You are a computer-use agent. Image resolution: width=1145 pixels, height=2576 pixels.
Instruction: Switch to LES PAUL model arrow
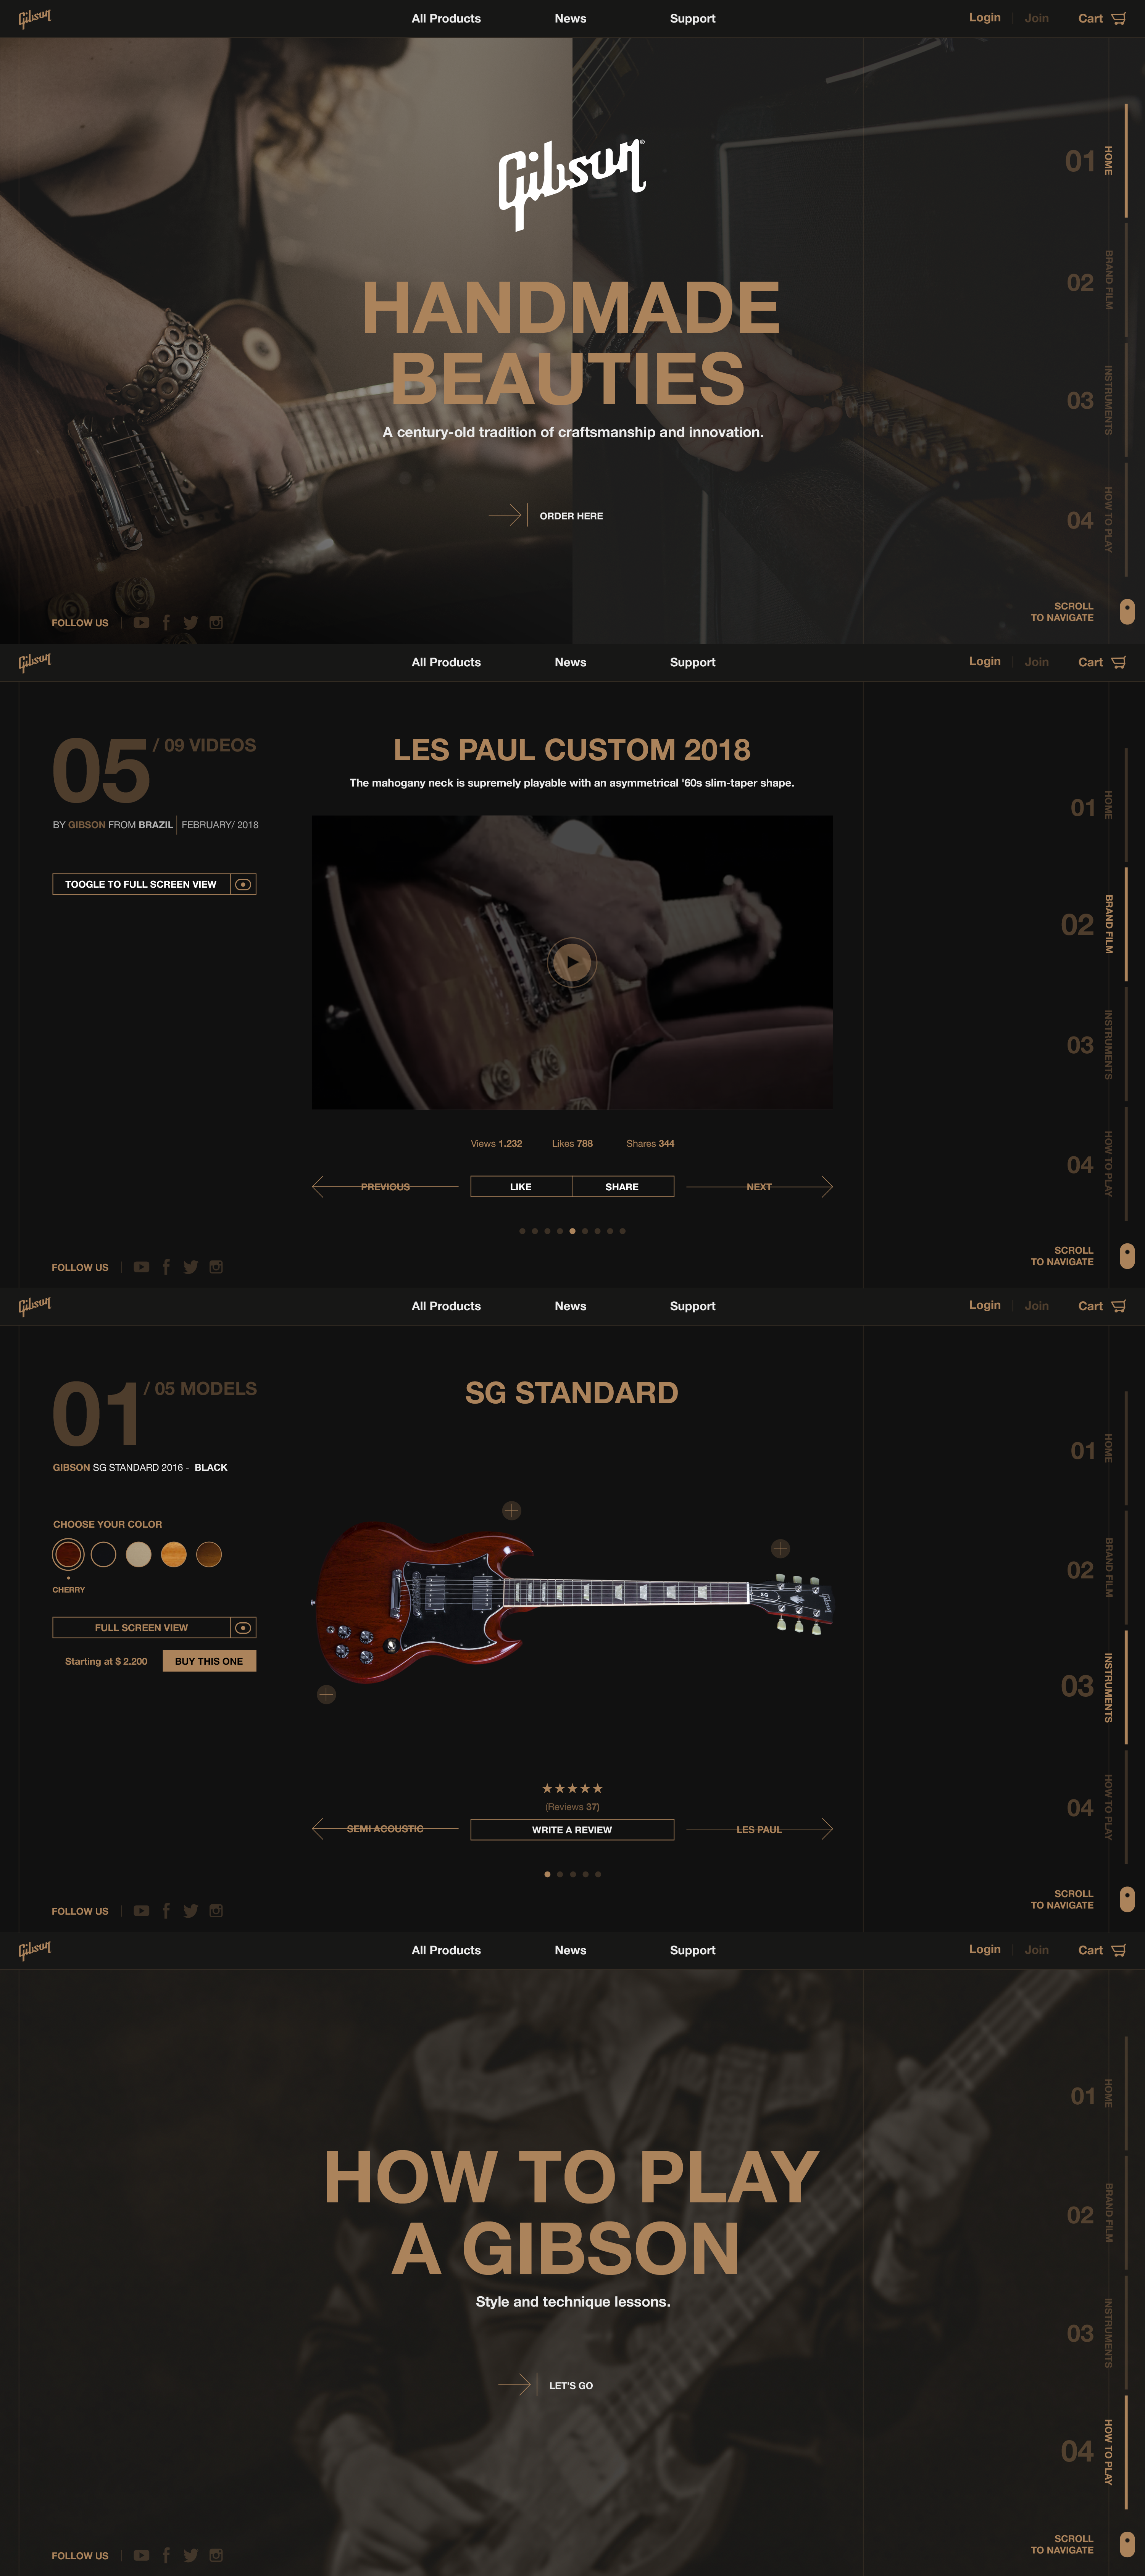click(x=759, y=1829)
